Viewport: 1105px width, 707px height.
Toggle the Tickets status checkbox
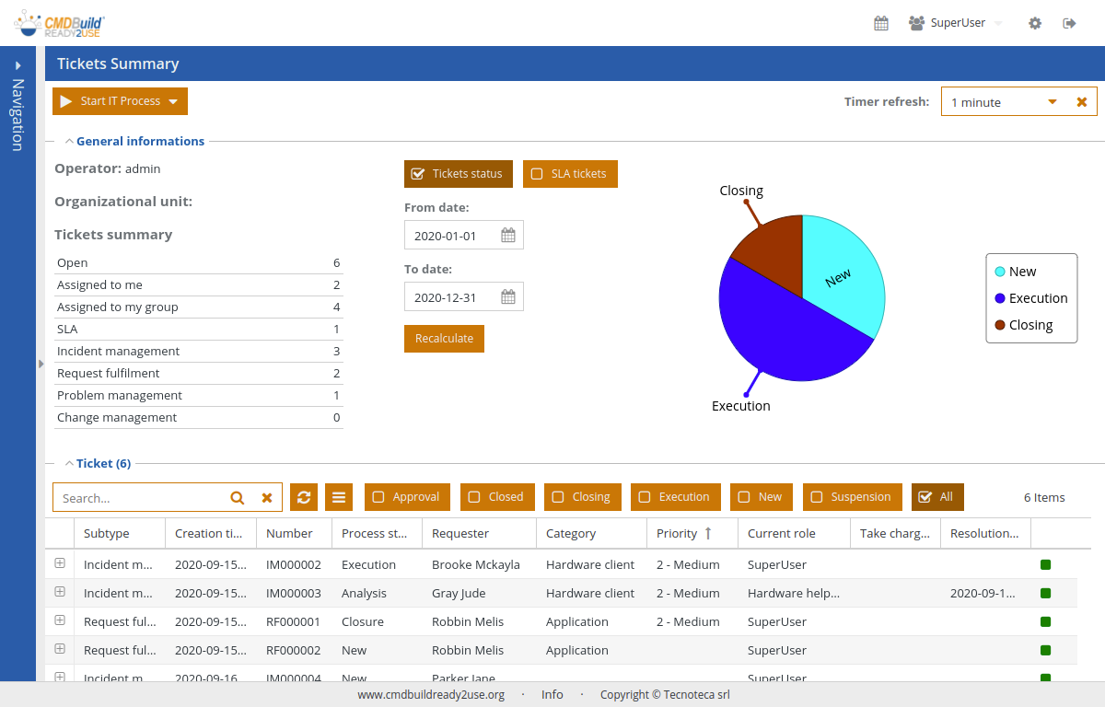click(x=418, y=174)
